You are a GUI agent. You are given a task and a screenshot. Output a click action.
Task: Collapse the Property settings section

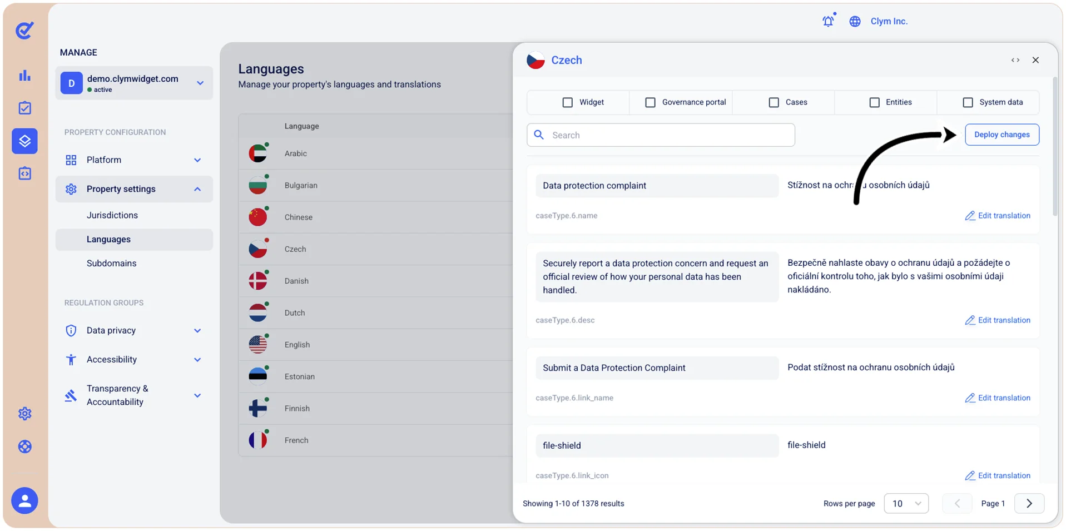[x=134, y=189]
